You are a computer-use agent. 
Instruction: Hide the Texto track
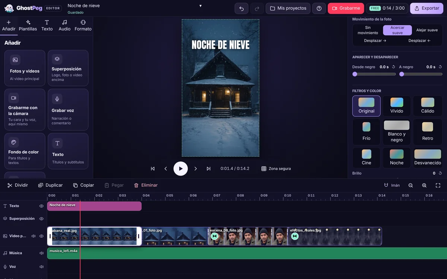click(41, 206)
